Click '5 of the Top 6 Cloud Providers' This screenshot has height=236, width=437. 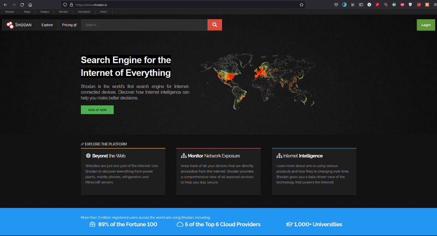point(223,224)
